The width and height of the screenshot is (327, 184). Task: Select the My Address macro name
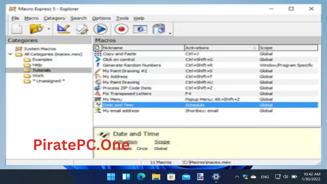[115, 76]
